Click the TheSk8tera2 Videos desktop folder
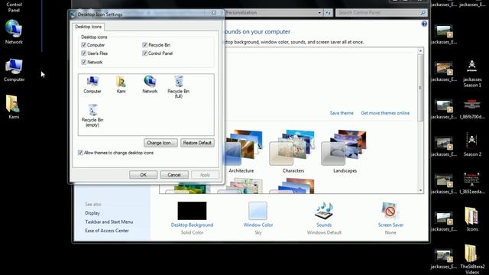 pyautogui.click(x=472, y=259)
